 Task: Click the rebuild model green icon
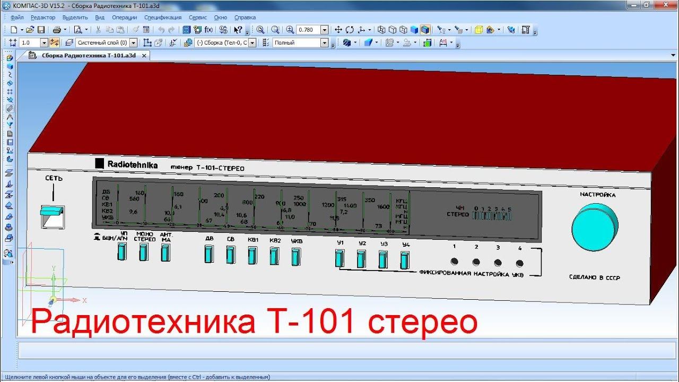pos(427,43)
